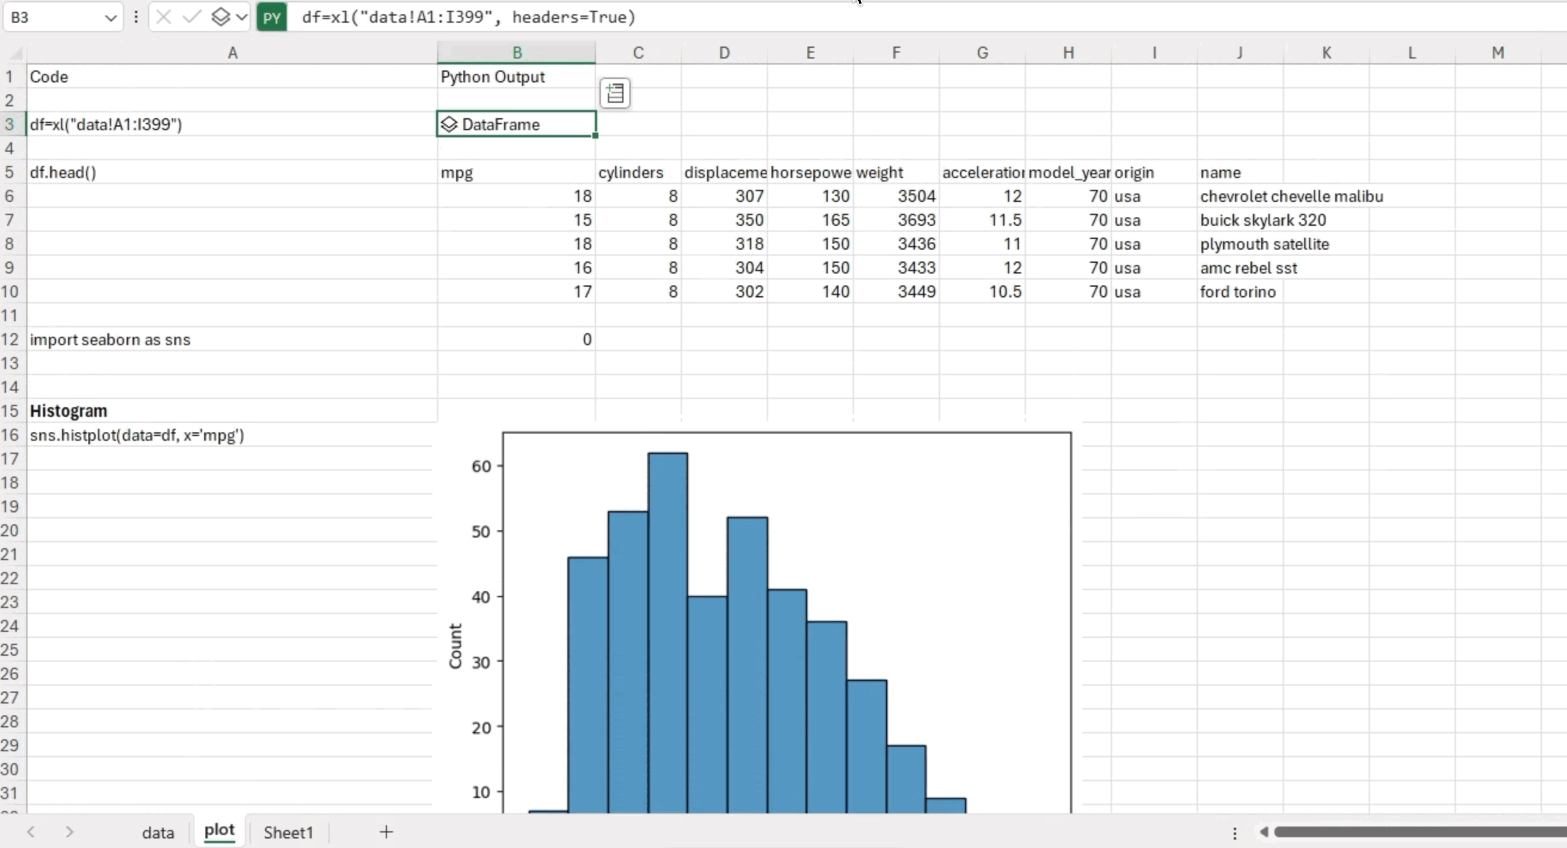
Task: Click cell A5 containing df.head()
Action: (232, 172)
